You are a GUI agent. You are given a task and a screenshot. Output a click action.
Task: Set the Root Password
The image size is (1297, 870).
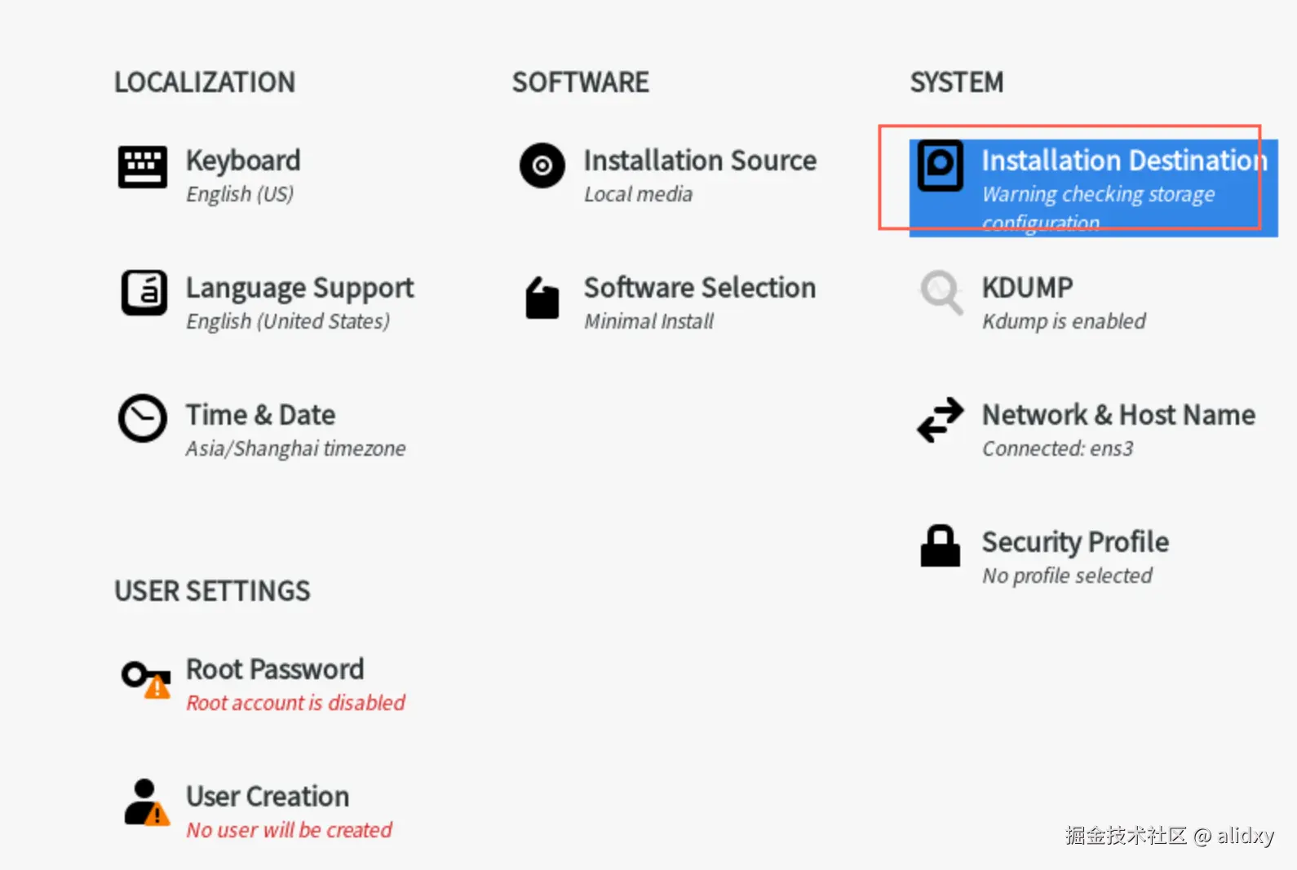coord(275,669)
